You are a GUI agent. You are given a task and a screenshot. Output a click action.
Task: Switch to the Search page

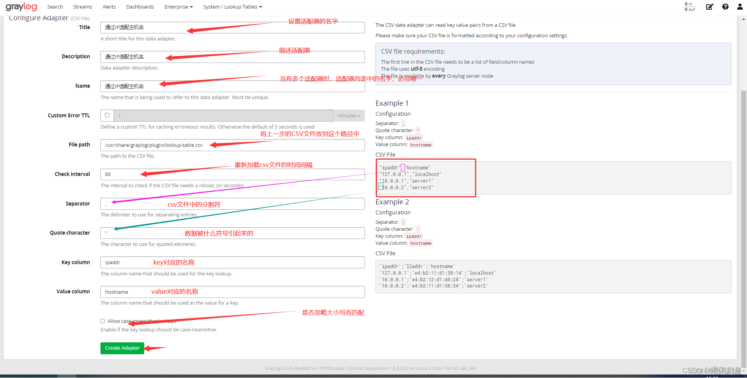click(x=55, y=7)
